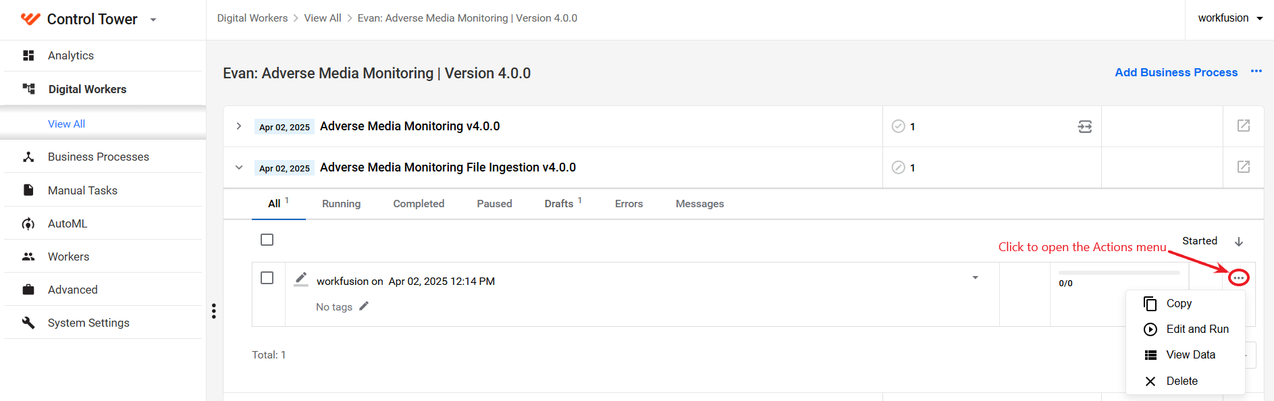Open the workfusion user dropdown
Image resolution: width=1274 pixels, height=401 pixels.
coord(1230,18)
